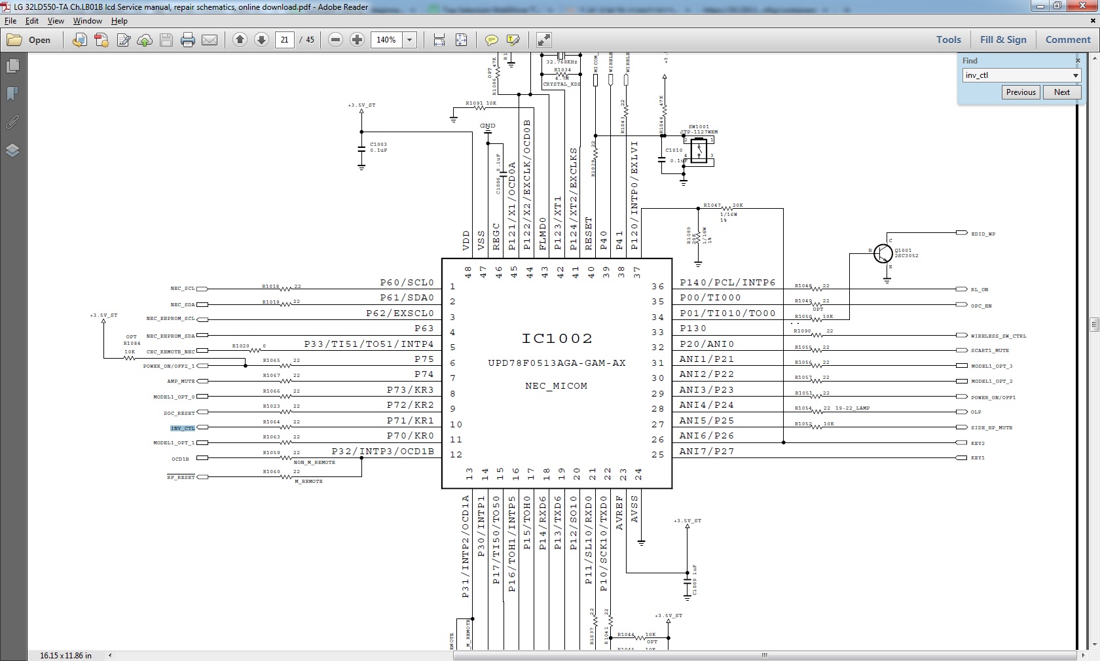1100x661 pixels.
Task: Show the Attachments paperclip panel
Action: pos(12,122)
